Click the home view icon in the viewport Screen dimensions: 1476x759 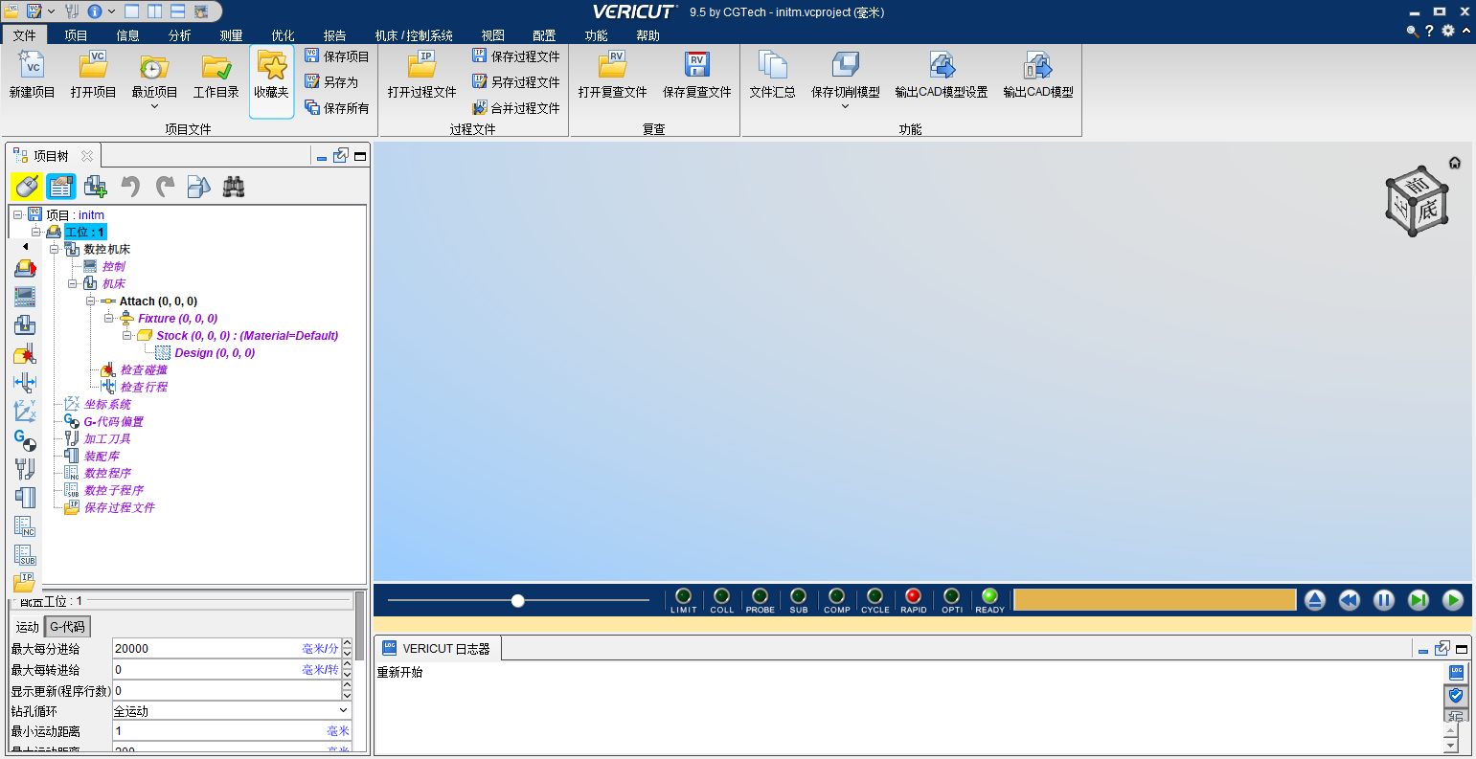coord(1455,163)
